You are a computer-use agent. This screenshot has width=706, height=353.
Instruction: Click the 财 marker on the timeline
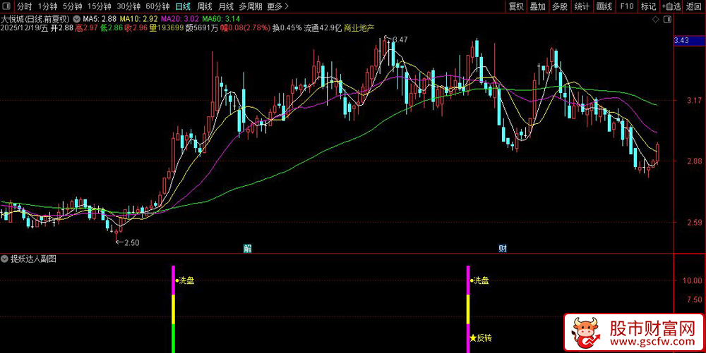pyautogui.click(x=503, y=248)
